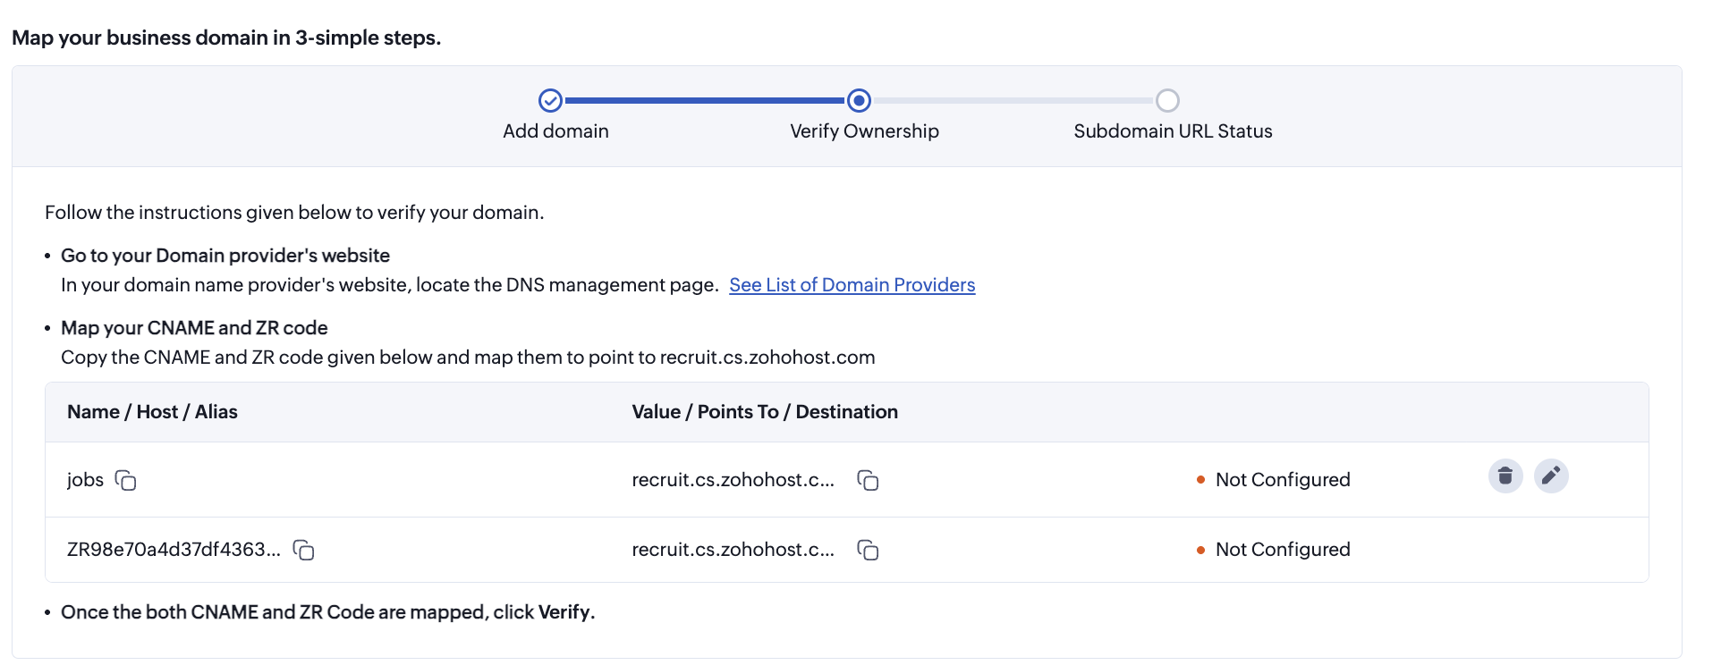Viewport: 1721px width, 665px height.
Task: Copy the destination value in the jobs row
Action: click(x=868, y=481)
